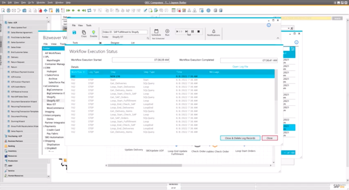The height and width of the screenshot is (190, 349).
Task: Open the Modules menu in the SAP menu bar
Action: pos(41,3)
